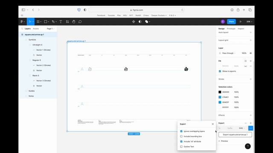This screenshot has width=273, height=153.
Task: Open Pass through blend mode dropdown
Action: [229, 53]
